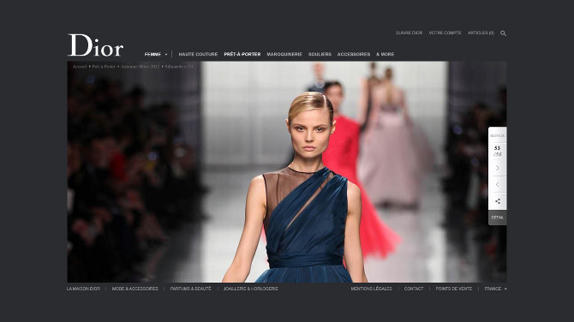Go to previous silhouette with left arrow
This screenshot has height=322, width=574.
coord(497,184)
